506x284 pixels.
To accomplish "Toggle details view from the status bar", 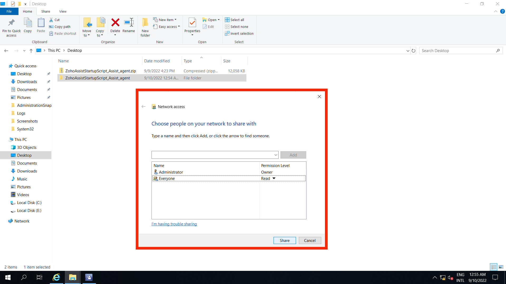I will 493,267.
